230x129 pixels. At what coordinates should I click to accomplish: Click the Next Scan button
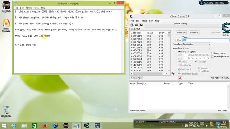[194, 33]
